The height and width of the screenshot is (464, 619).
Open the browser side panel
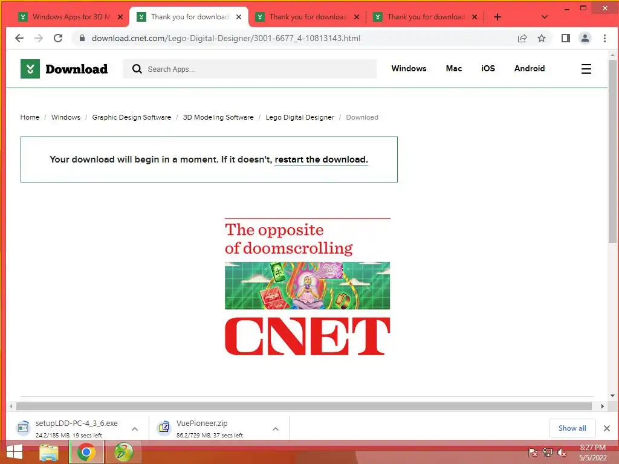566,38
